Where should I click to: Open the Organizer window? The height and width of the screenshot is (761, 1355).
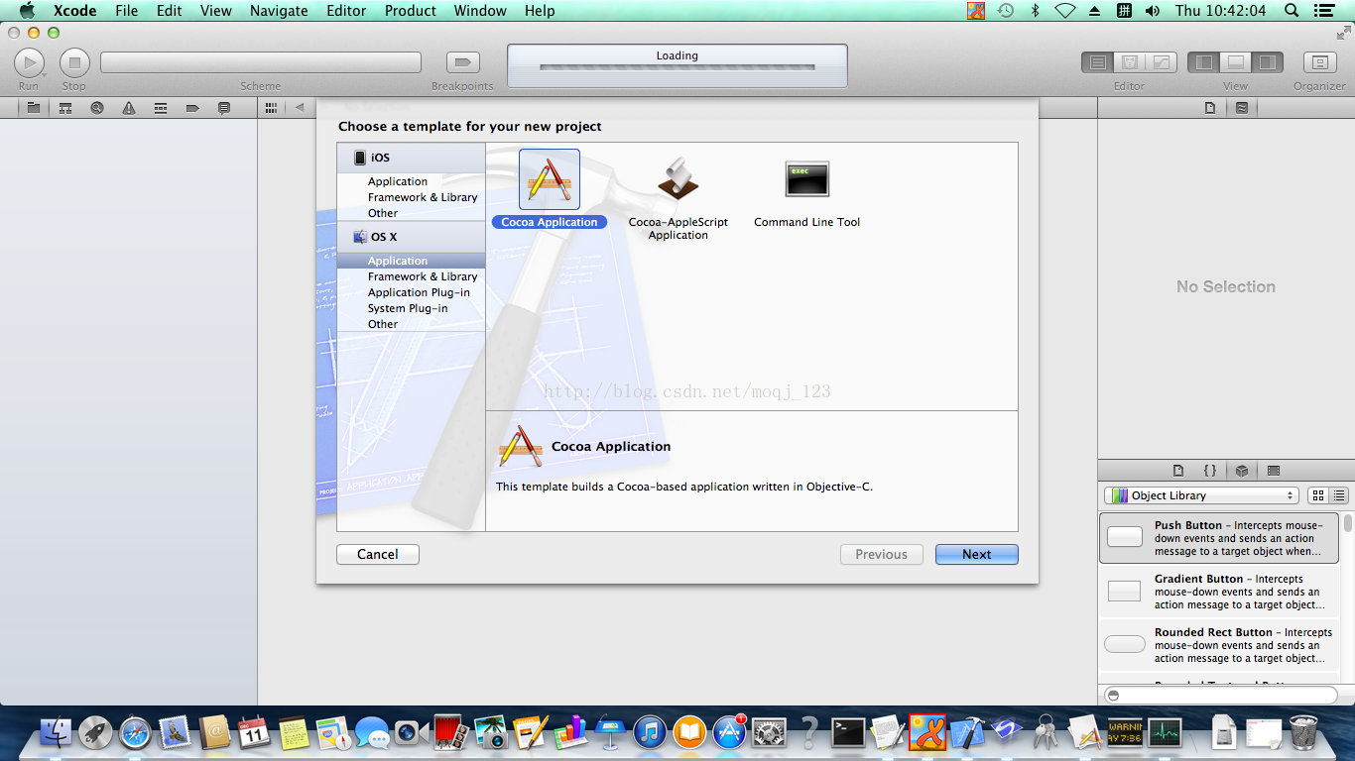click(x=1319, y=62)
